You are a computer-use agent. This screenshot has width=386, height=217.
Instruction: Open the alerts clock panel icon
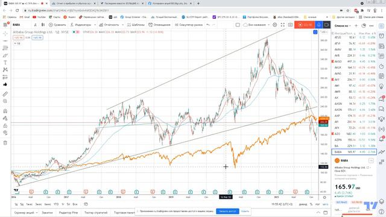[381, 36]
